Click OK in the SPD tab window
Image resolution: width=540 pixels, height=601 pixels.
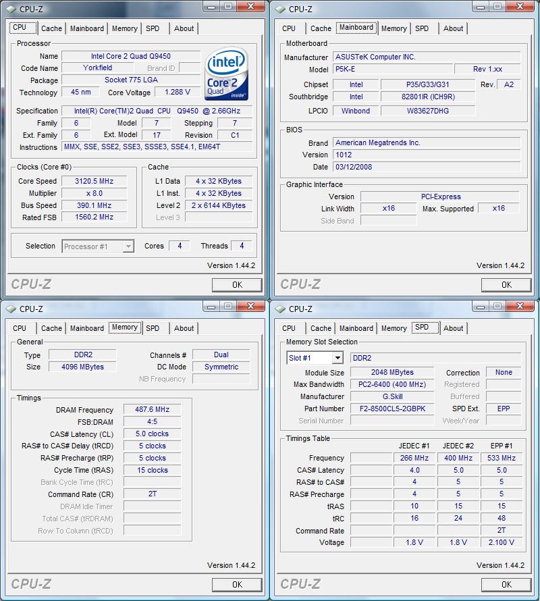pos(506,585)
